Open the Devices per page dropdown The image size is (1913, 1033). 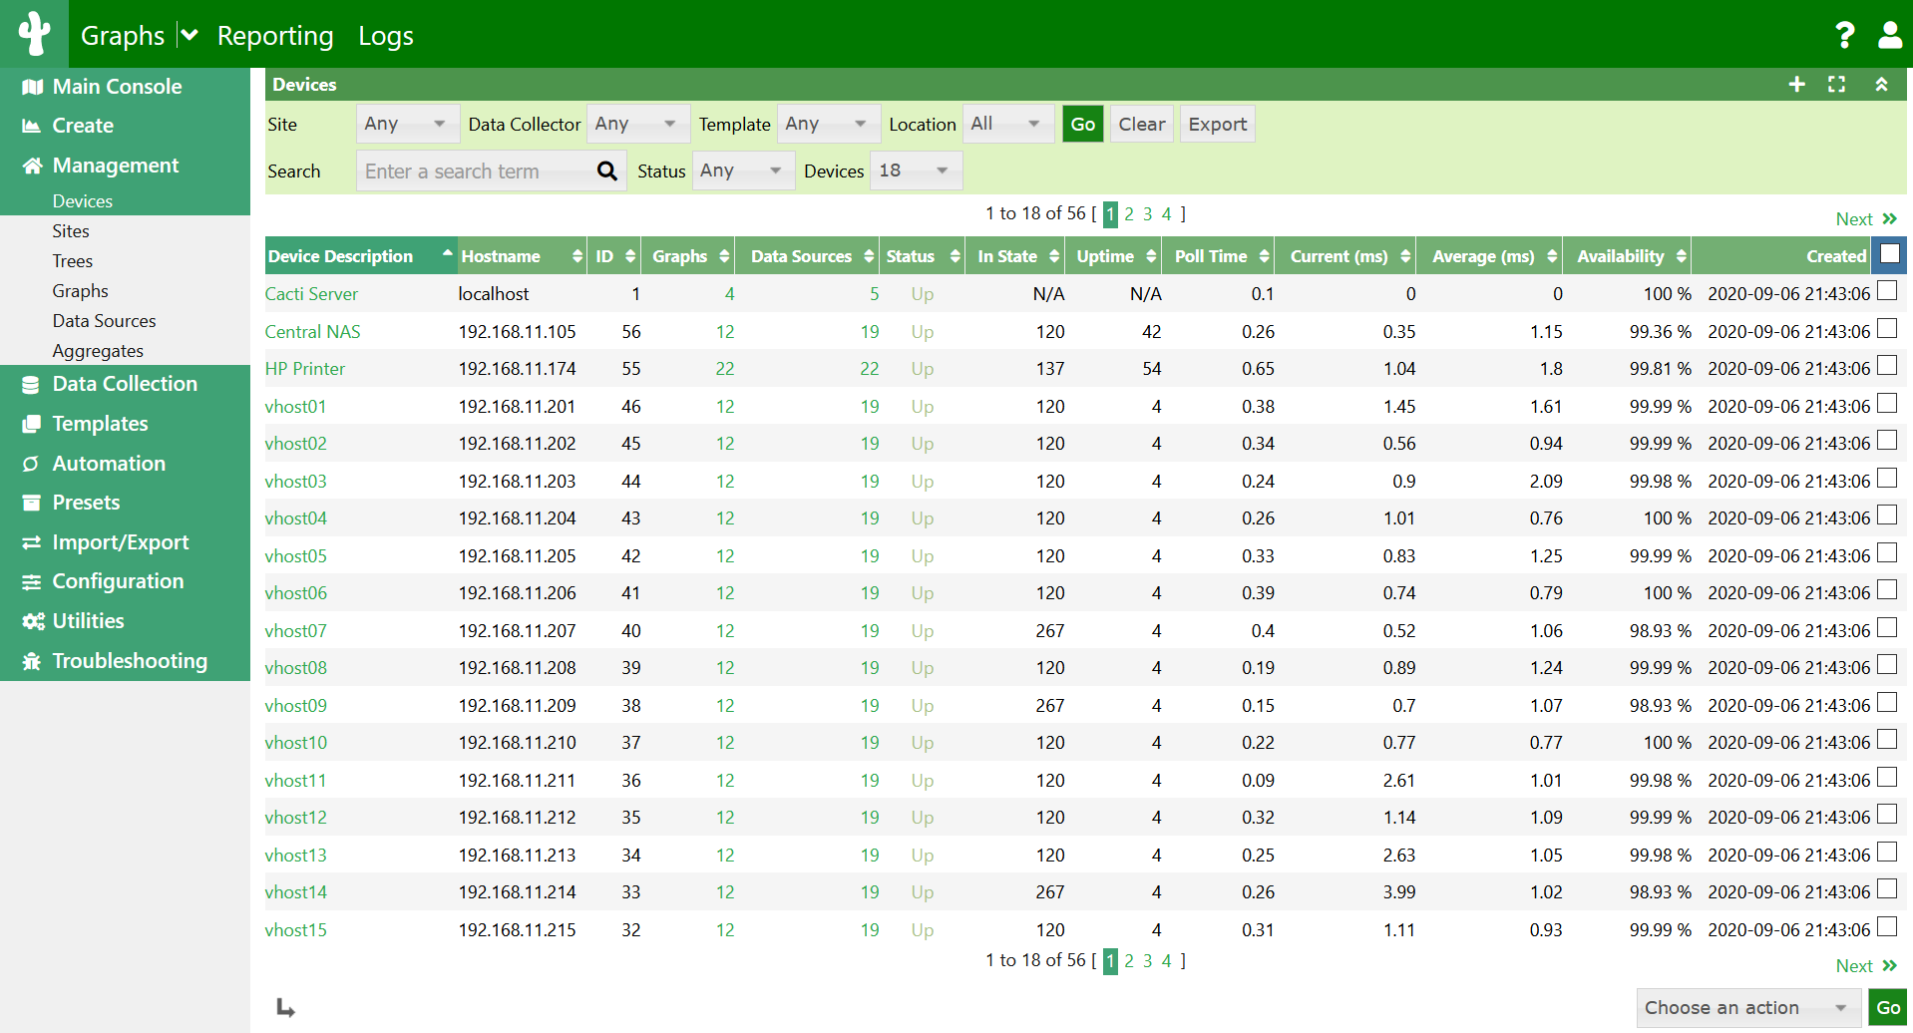(914, 171)
